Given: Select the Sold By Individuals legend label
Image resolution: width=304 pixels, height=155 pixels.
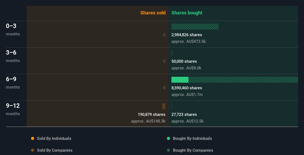Looking at the screenshot, I should [54, 138].
